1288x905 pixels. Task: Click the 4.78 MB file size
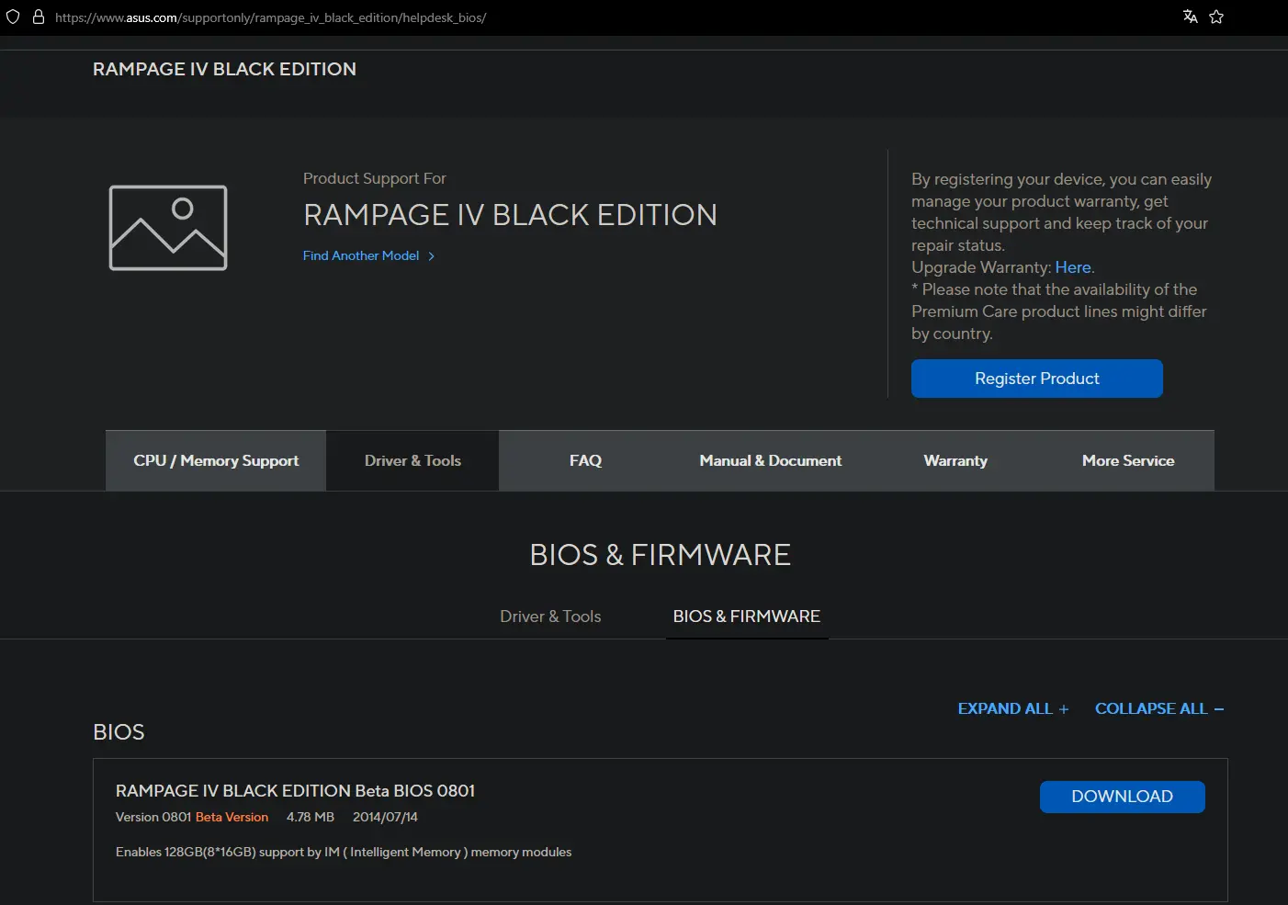coord(310,817)
